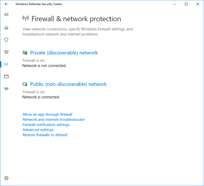Click Allow an app through firewall
This screenshot has height=186, width=204.
[47, 114]
